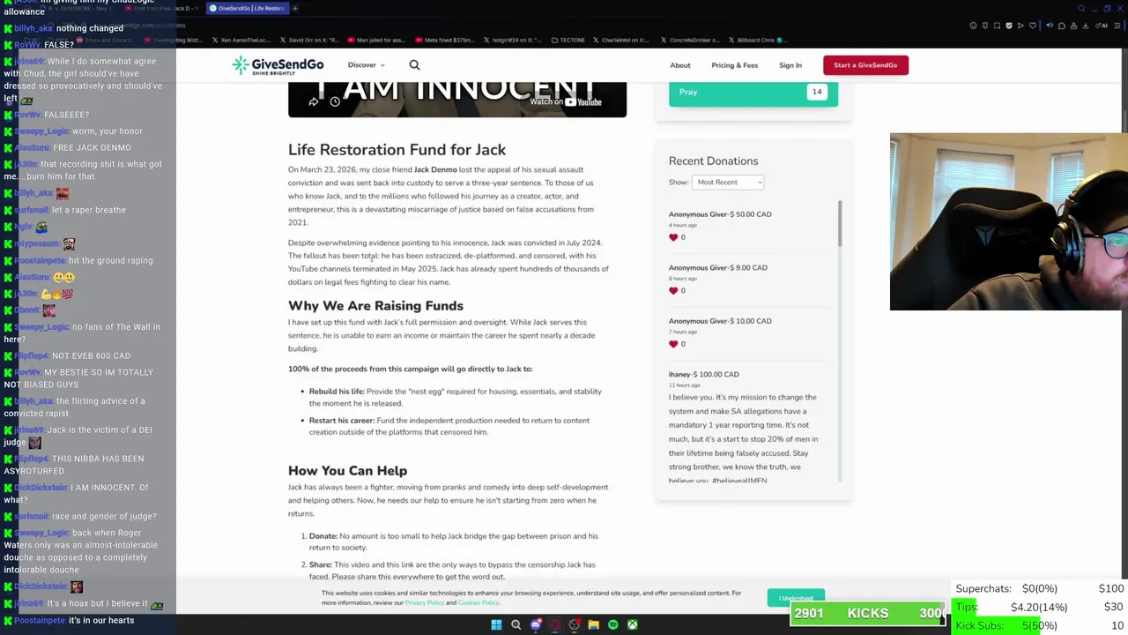The image size is (1128, 635).
Task: Click Start a GiveSendGo button
Action: point(865,65)
